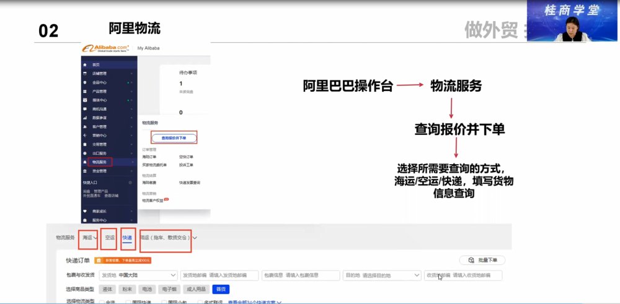Click the 批量下单 button
This screenshot has height=304, width=620.
coord(482,261)
